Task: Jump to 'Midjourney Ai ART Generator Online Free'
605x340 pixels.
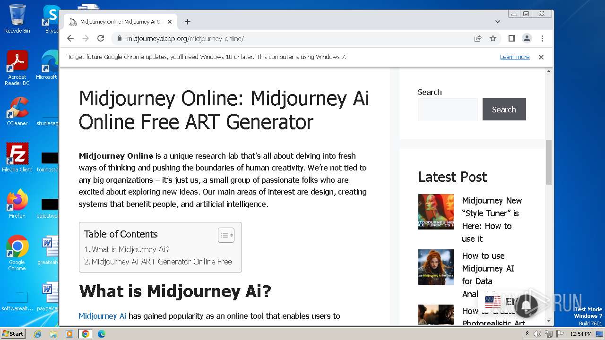Action: click(x=162, y=262)
